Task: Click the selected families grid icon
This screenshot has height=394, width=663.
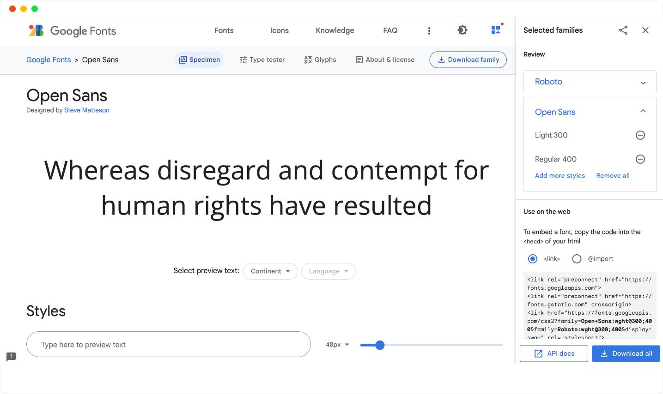Action: [496, 30]
